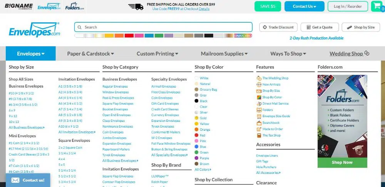The width and height of the screenshot is (385, 187).
Task: Open the Custom Printing menu
Action: 157,54
